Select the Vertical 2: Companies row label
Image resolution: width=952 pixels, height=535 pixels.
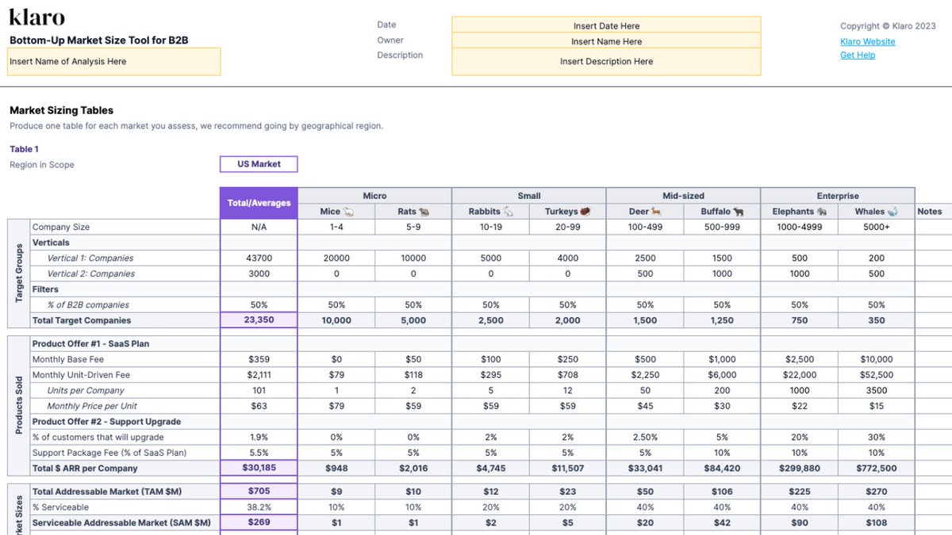coord(90,273)
